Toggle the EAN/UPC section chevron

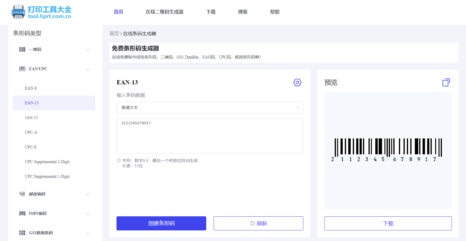point(88,69)
